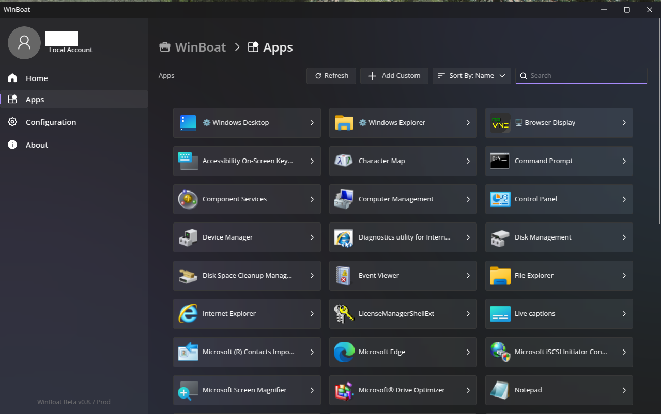Screen dimensions: 661x414
Task: Click the noVNC Browser Display icon
Action: [500, 123]
